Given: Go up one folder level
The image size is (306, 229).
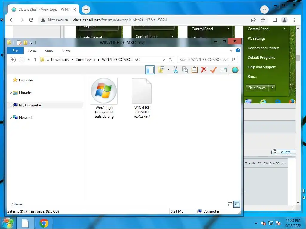Looking at the screenshot, I should [x=35, y=60].
